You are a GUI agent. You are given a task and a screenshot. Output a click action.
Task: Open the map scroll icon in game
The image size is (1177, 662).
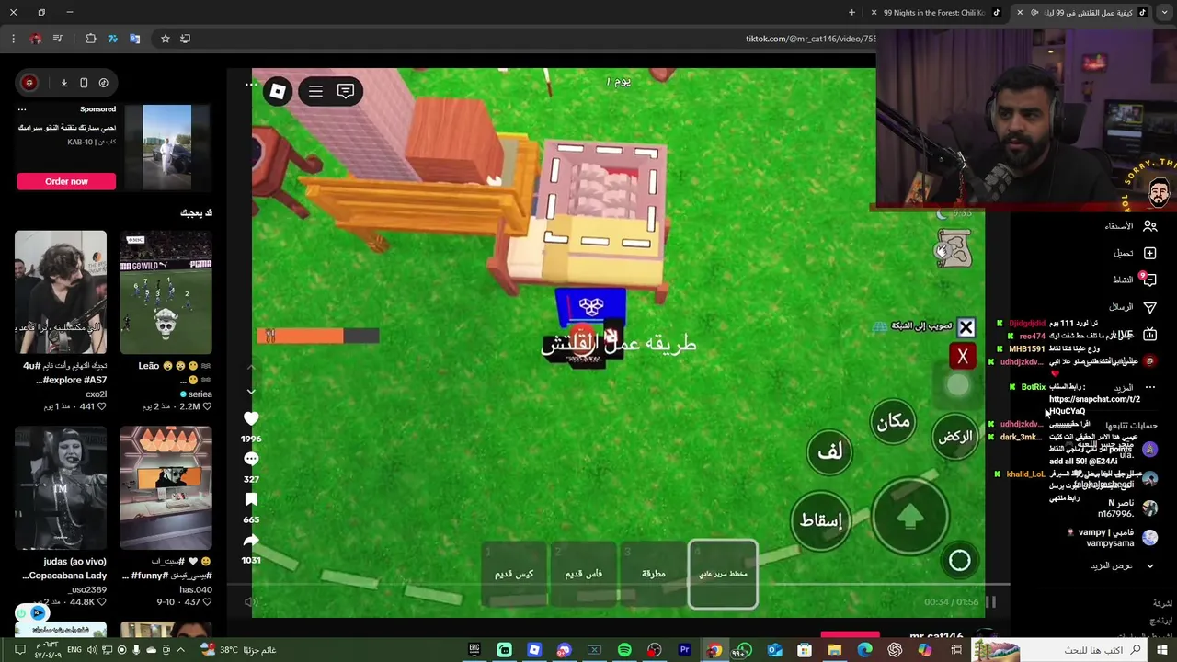(x=954, y=249)
